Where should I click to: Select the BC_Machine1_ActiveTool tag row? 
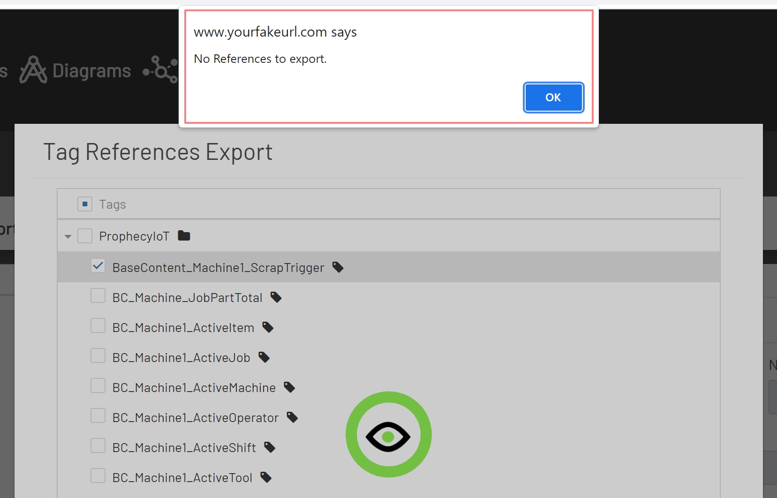[x=182, y=478]
